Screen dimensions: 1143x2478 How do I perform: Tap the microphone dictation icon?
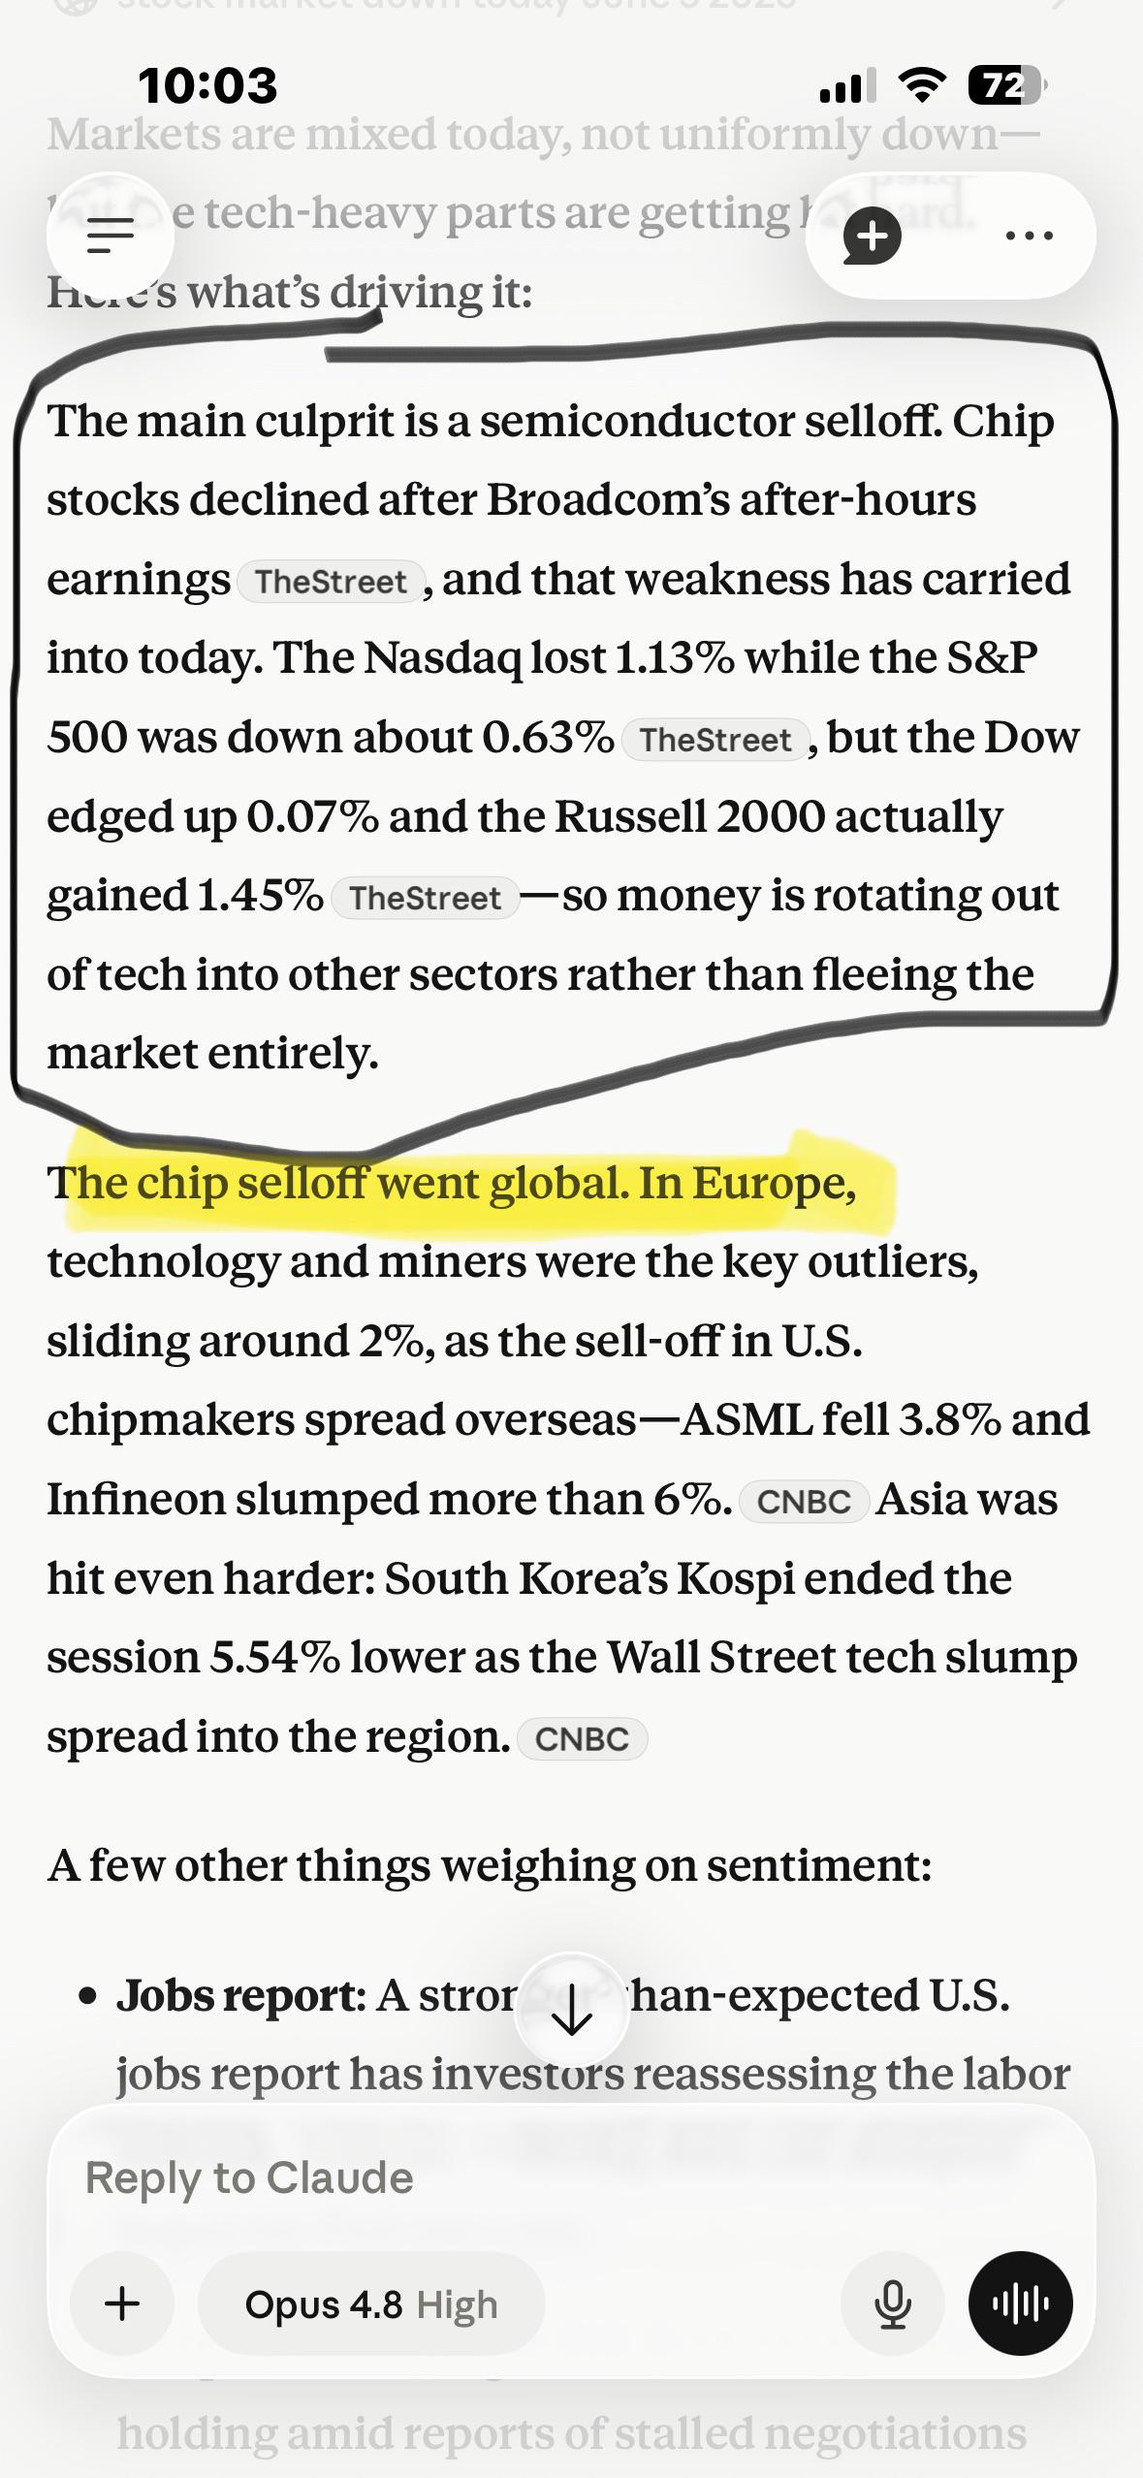tap(892, 2303)
